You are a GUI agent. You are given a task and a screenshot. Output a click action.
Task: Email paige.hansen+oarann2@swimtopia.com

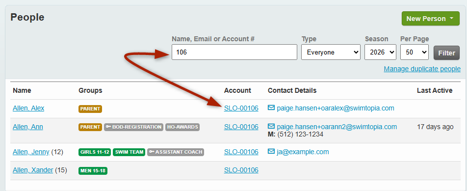coord(337,127)
